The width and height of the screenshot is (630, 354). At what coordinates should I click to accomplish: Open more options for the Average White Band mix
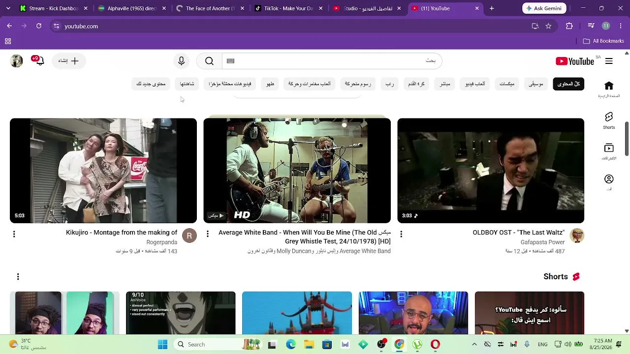[x=208, y=234]
